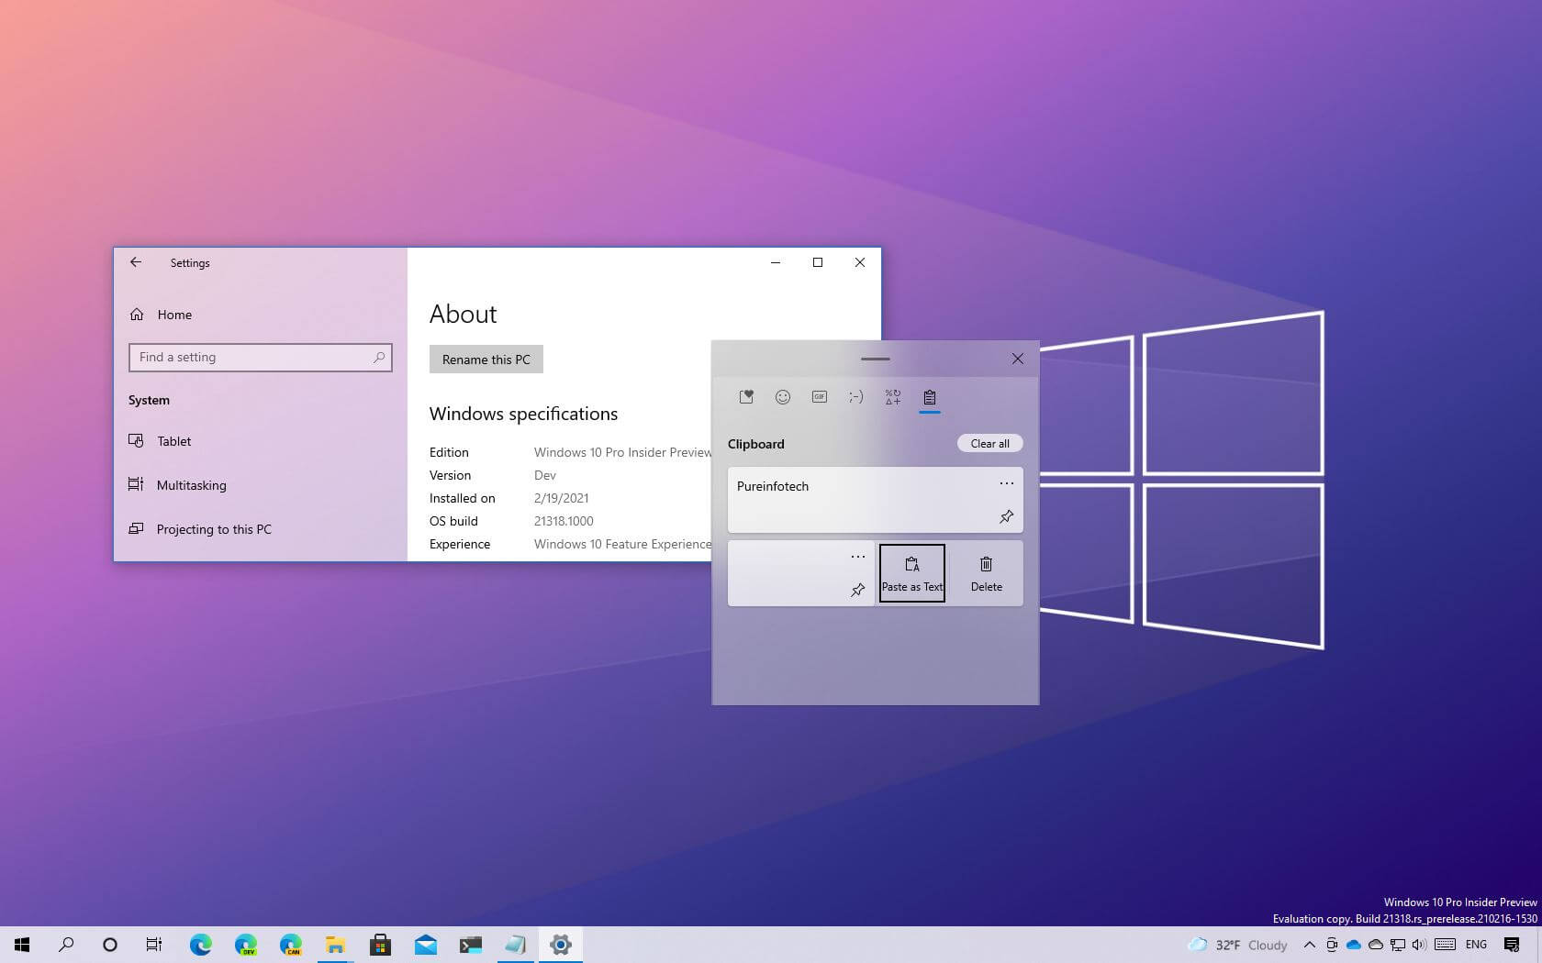Open options menu on second clipboard entry

point(857,555)
